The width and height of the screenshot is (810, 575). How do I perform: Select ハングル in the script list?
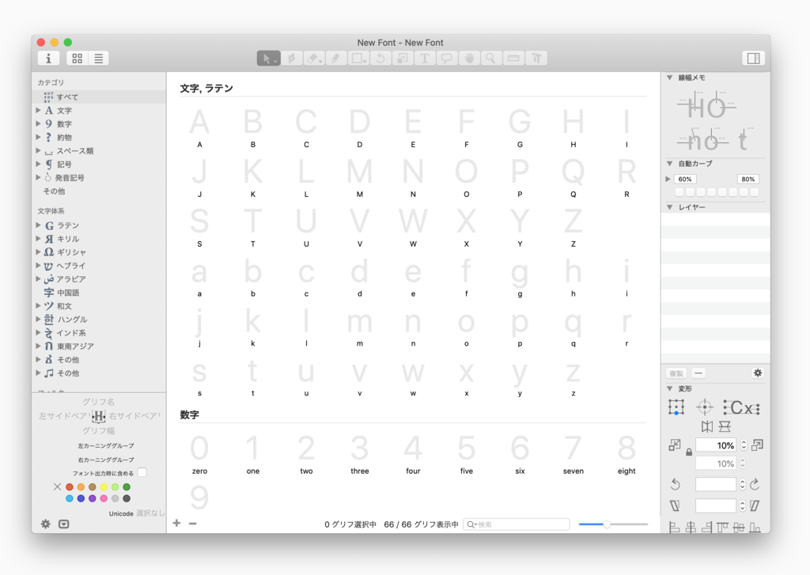coord(99,320)
